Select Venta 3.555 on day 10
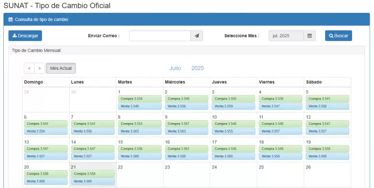Screen dimensions: 374x188 tap(234, 131)
